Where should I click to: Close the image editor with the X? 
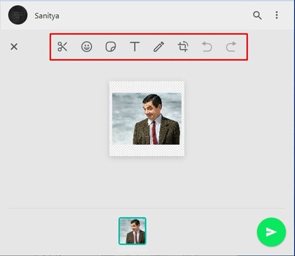(x=14, y=46)
